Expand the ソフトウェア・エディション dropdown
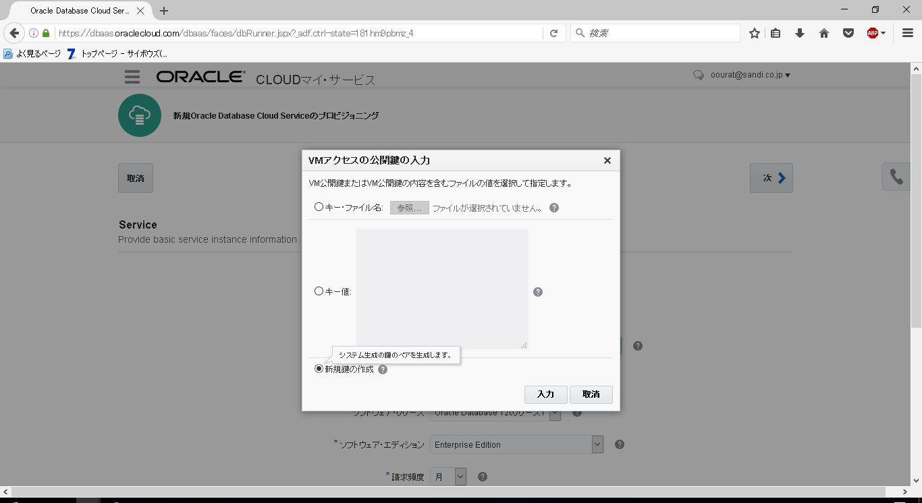922x503 pixels. [597, 444]
